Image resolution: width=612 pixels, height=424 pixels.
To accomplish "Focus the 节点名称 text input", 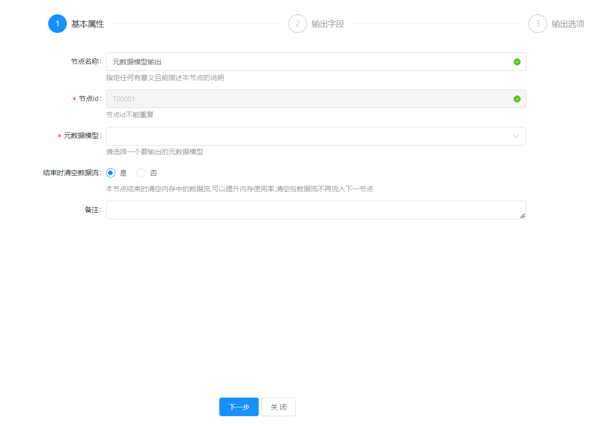I will pyautogui.click(x=306, y=62).
